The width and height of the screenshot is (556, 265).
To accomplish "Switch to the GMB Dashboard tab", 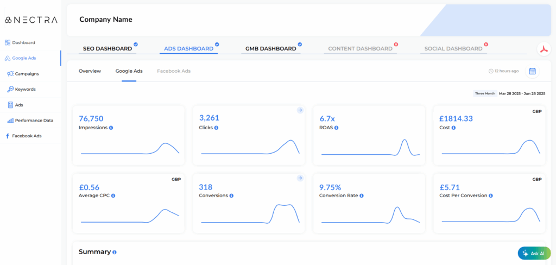I will pyautogui.click(x=270, y=49).
